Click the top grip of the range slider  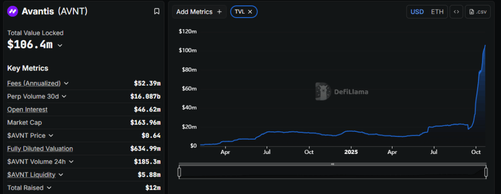point(333,164)
